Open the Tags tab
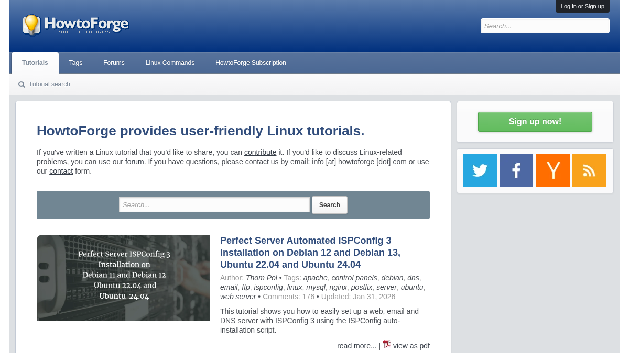The height and width of the screenshot is (353, 629). [x=75, y=63]
